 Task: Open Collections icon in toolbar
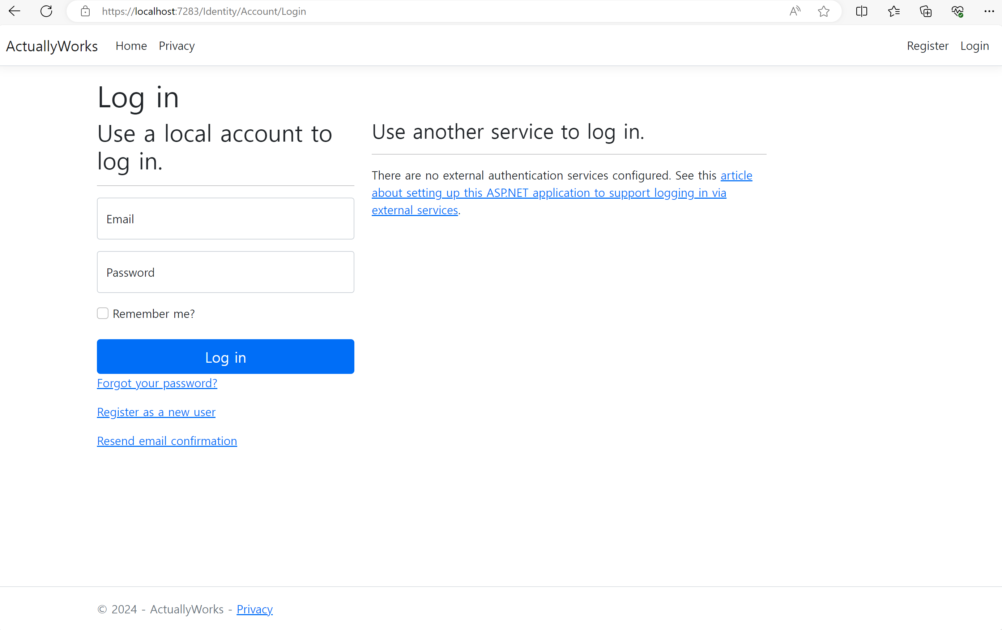coord(925,11)
